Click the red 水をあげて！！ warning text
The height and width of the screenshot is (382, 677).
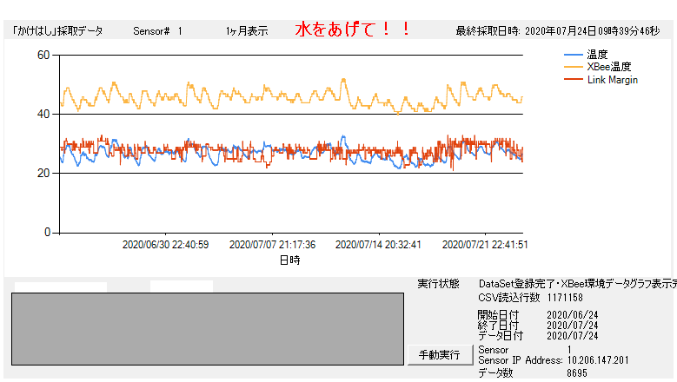point(355,30)
